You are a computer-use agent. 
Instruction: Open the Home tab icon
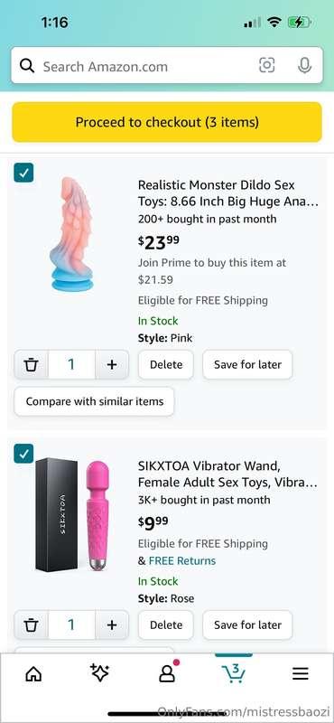coord(33,674)
